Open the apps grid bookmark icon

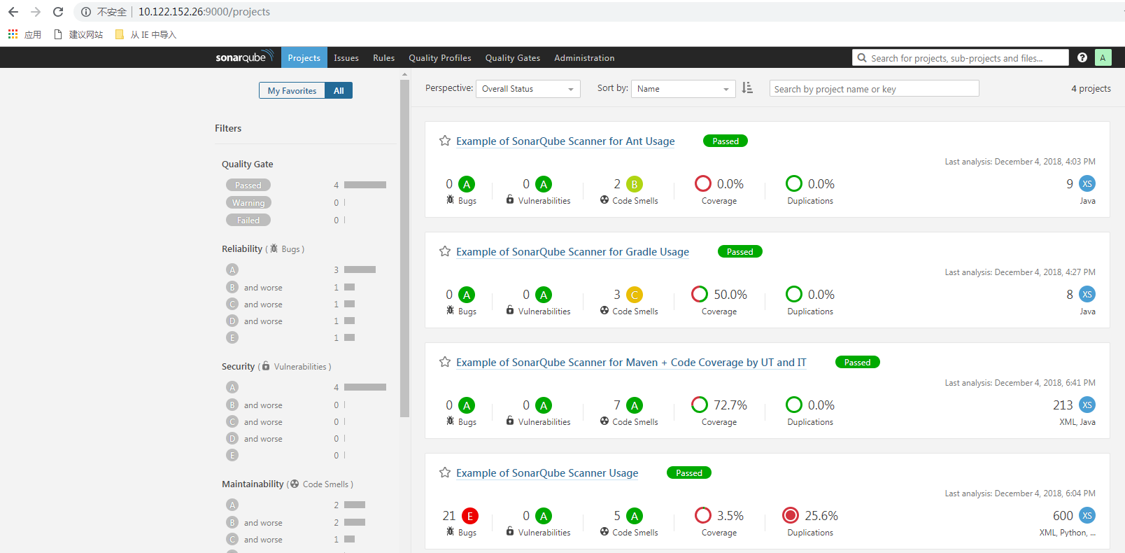pyautogui.click(x=13, y=34)
